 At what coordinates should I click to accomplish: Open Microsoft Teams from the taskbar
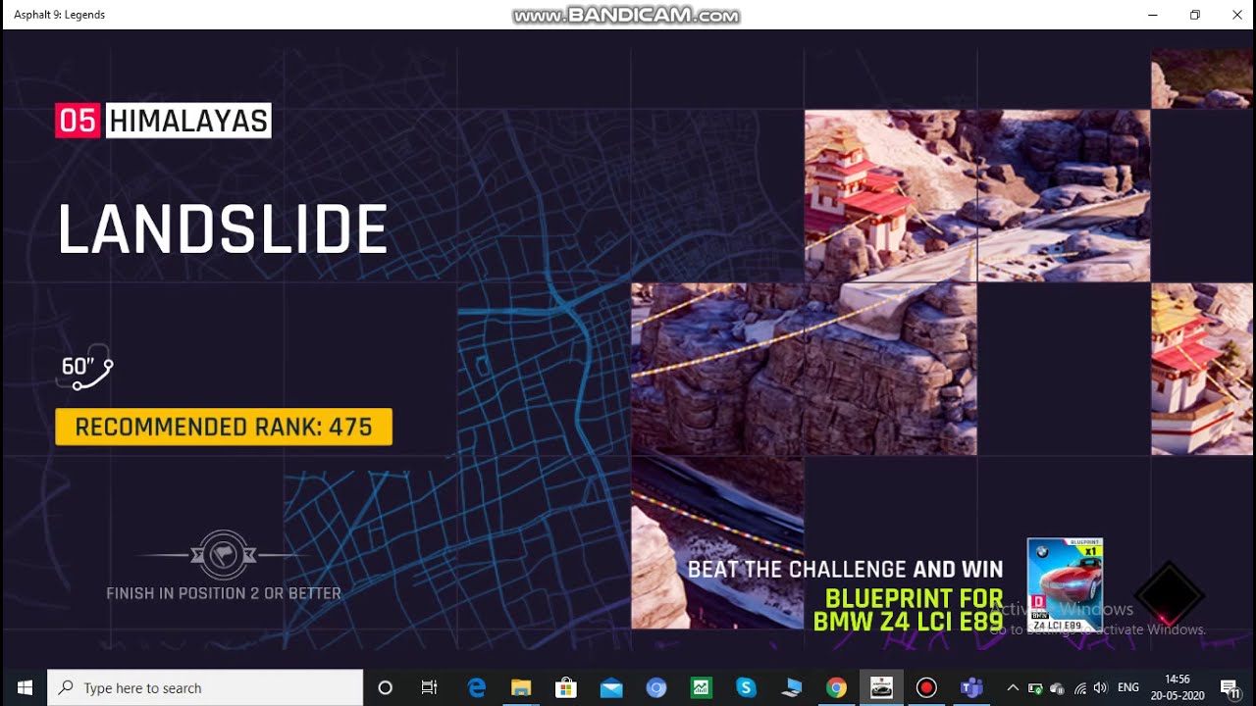point(971,687)
